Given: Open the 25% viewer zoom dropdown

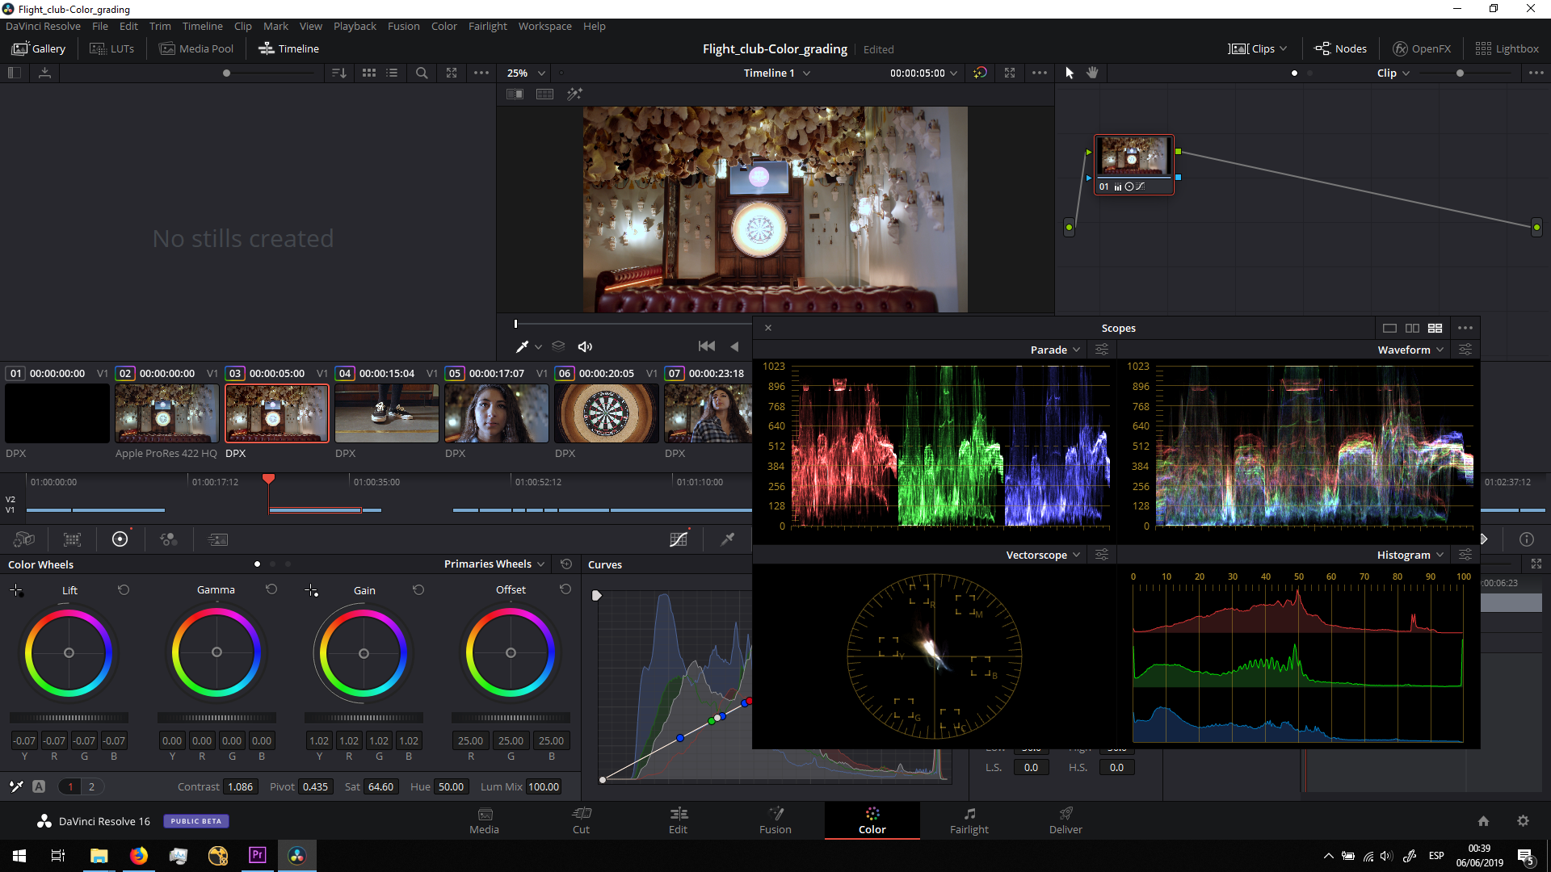Looking at the screenshot, I should pyautogui.click(x=527, y=73).
